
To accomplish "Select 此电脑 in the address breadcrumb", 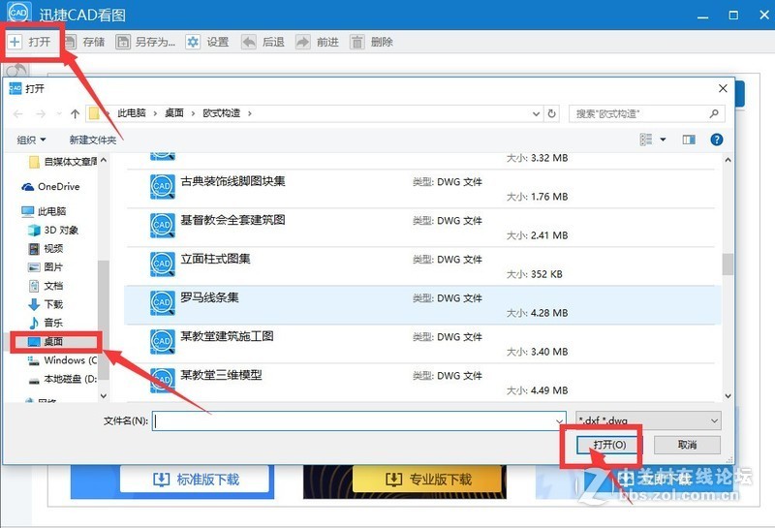I will point(132,113).
